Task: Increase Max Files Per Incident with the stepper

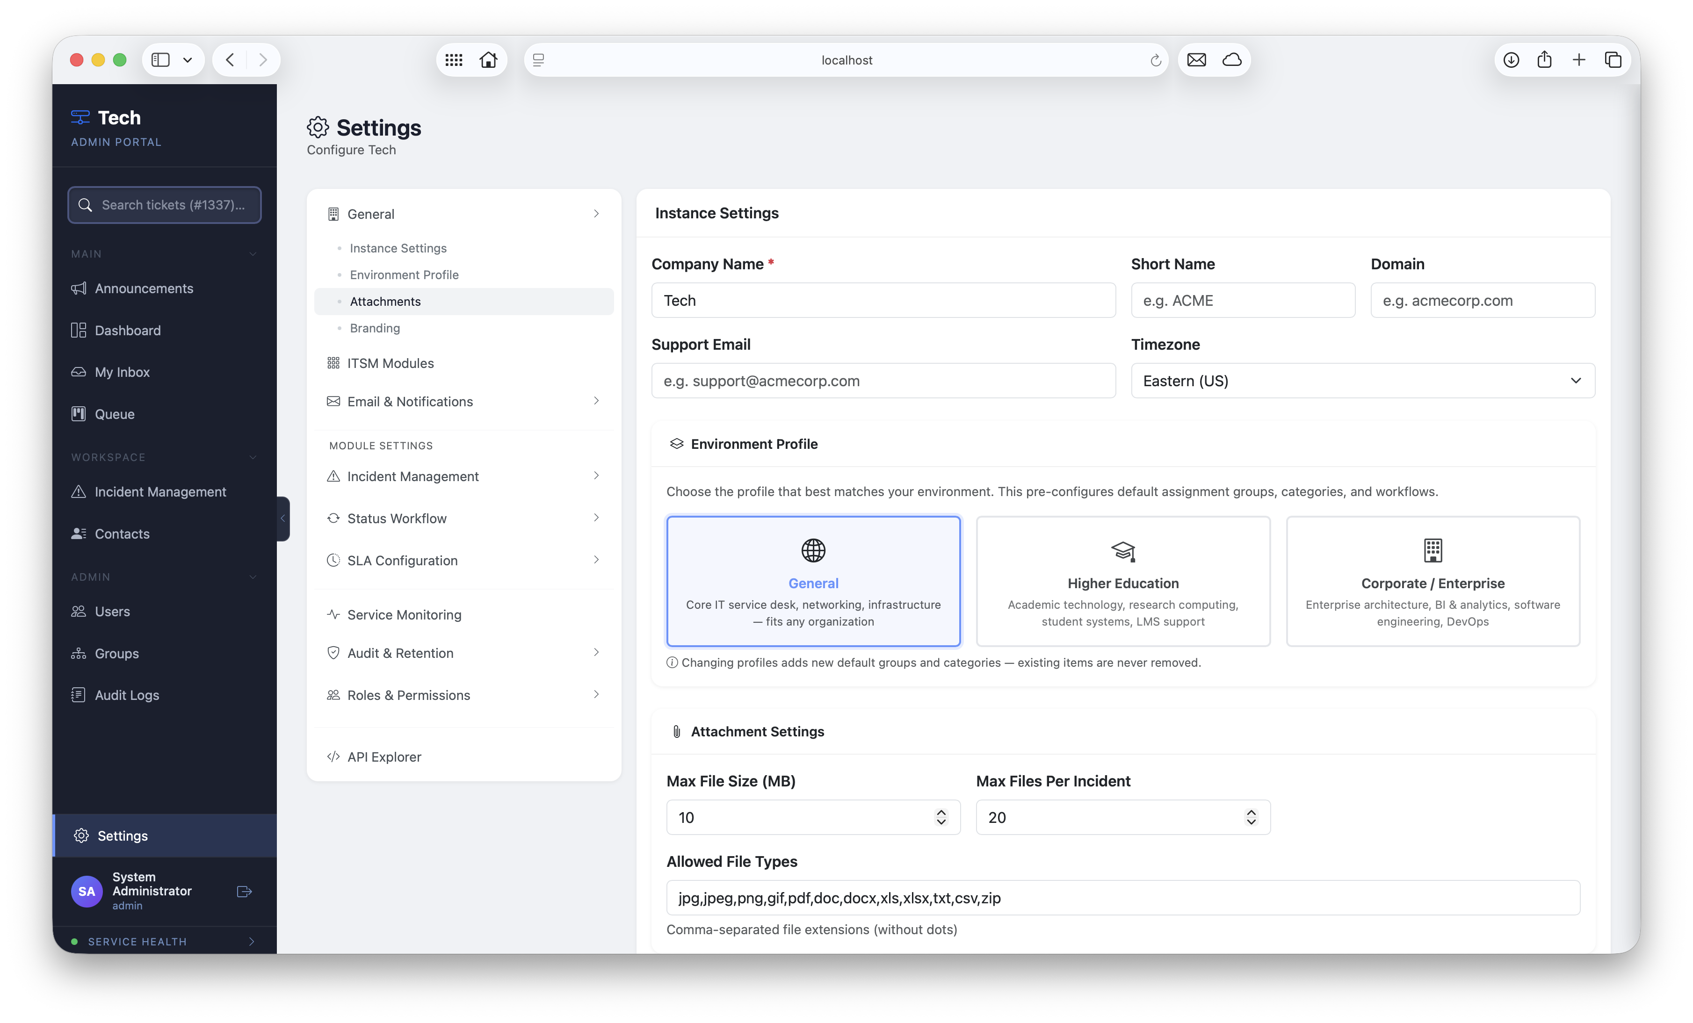Action: tap(1251, 813)
